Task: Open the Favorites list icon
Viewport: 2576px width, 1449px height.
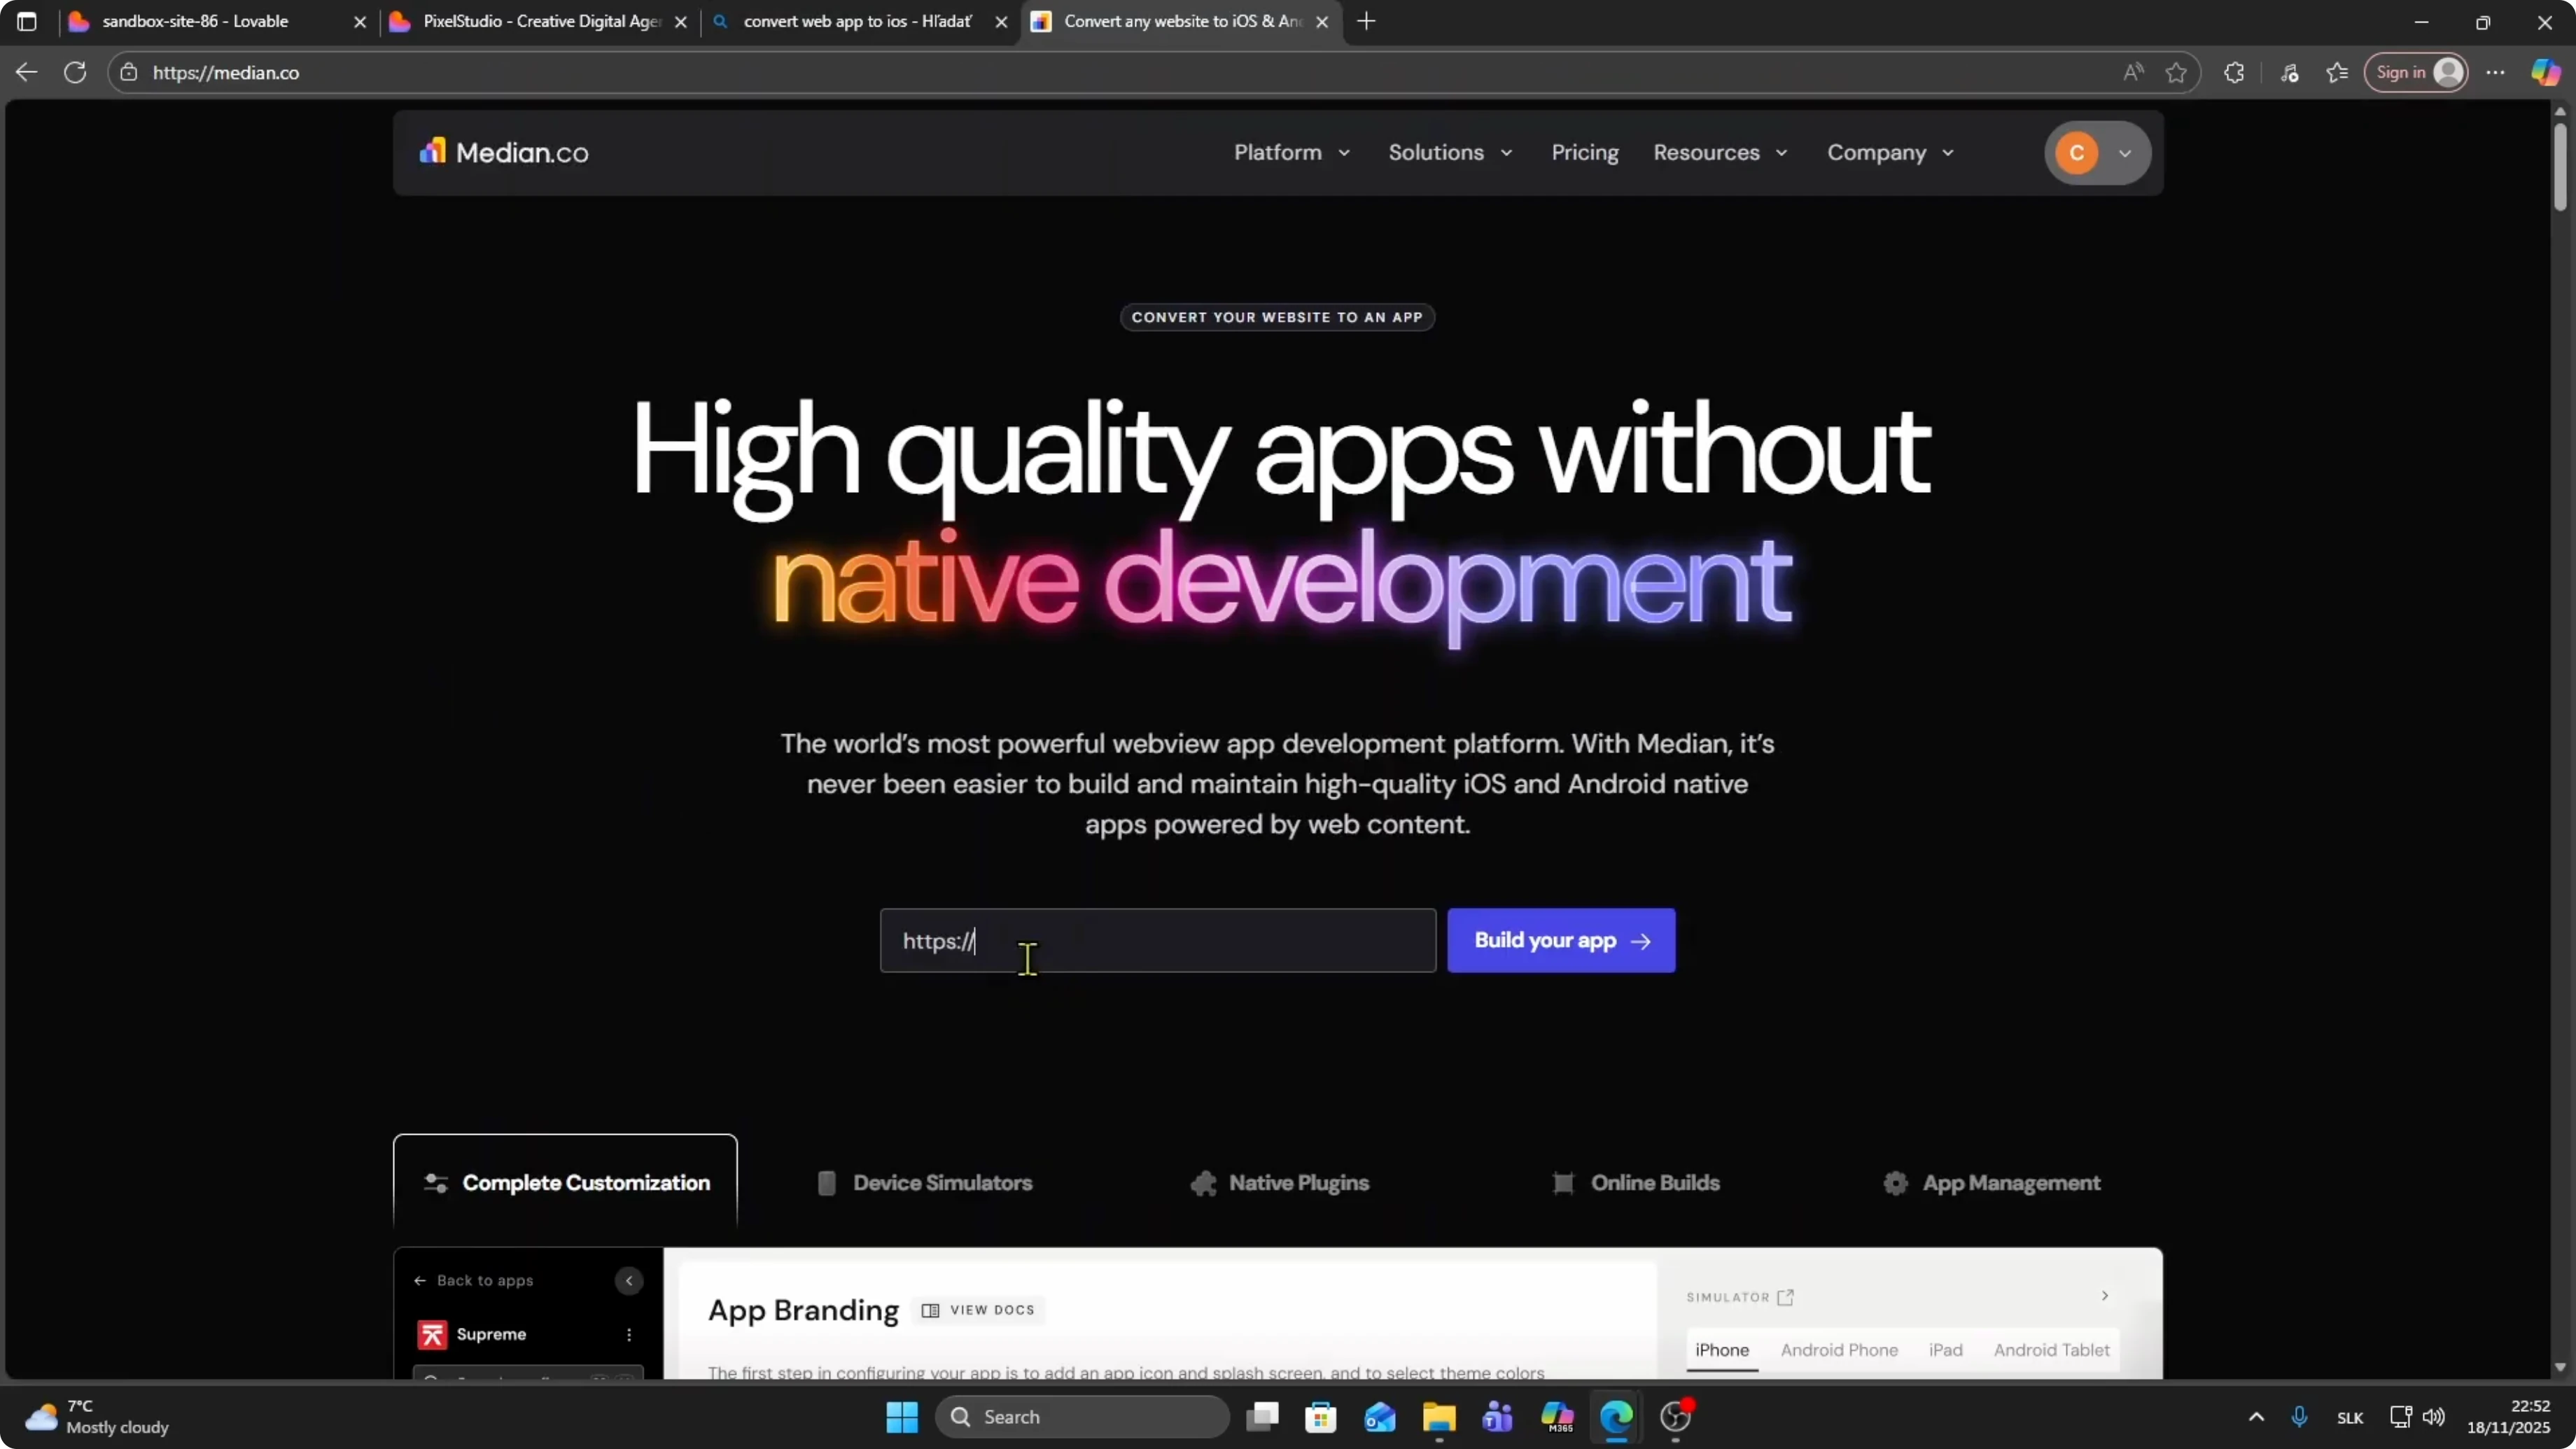Action: 2337,72
